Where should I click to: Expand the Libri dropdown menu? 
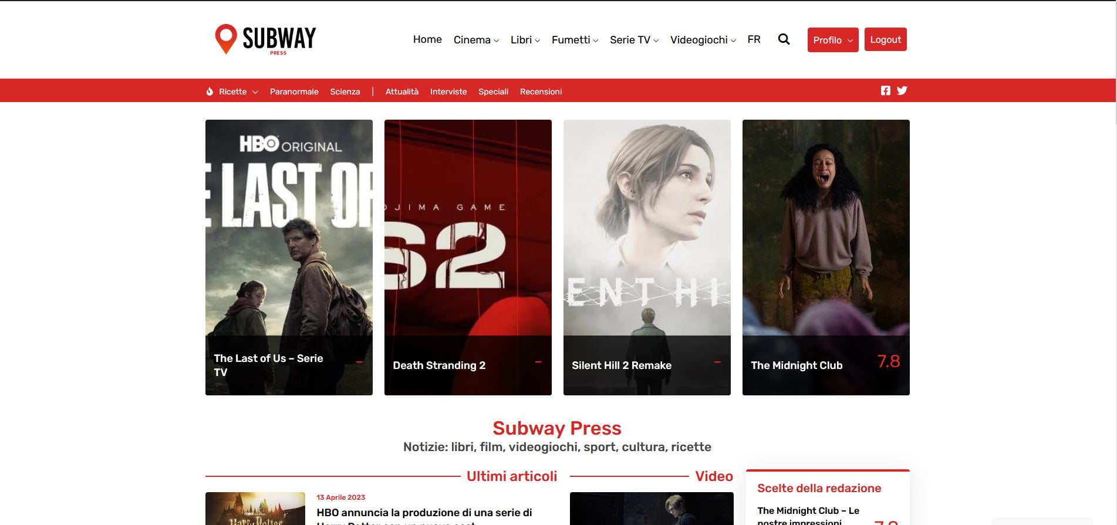(525, 40)
